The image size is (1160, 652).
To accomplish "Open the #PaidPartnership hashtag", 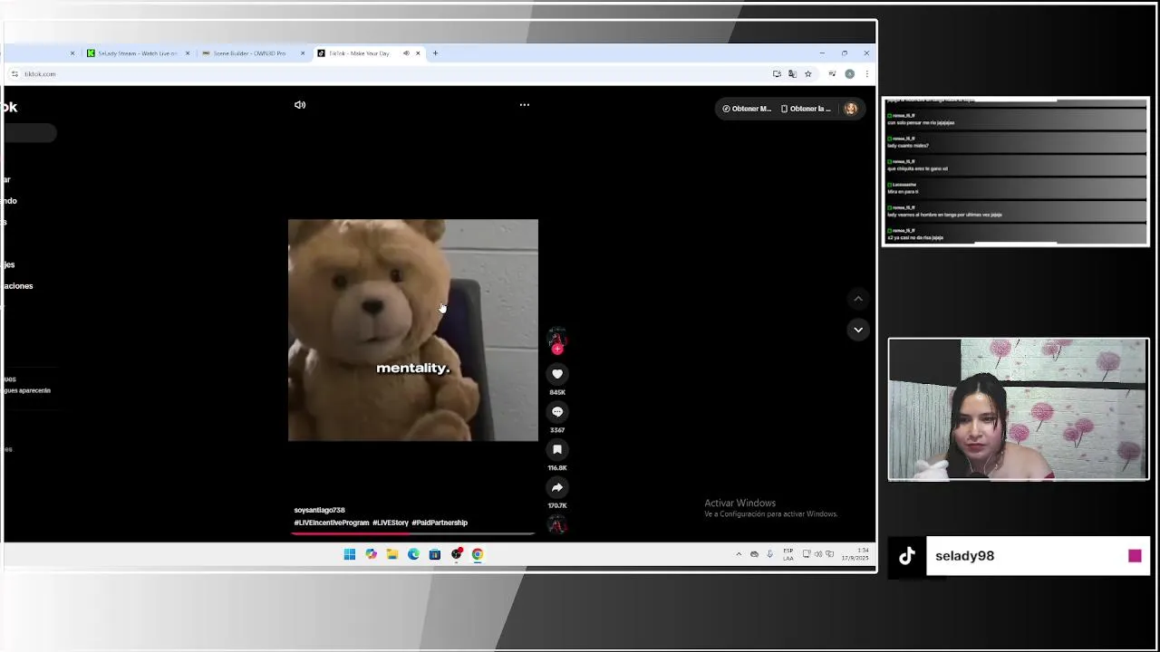I will pos(440,523).
